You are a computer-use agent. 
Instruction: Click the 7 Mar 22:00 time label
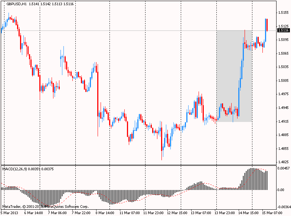pos(81,213)
